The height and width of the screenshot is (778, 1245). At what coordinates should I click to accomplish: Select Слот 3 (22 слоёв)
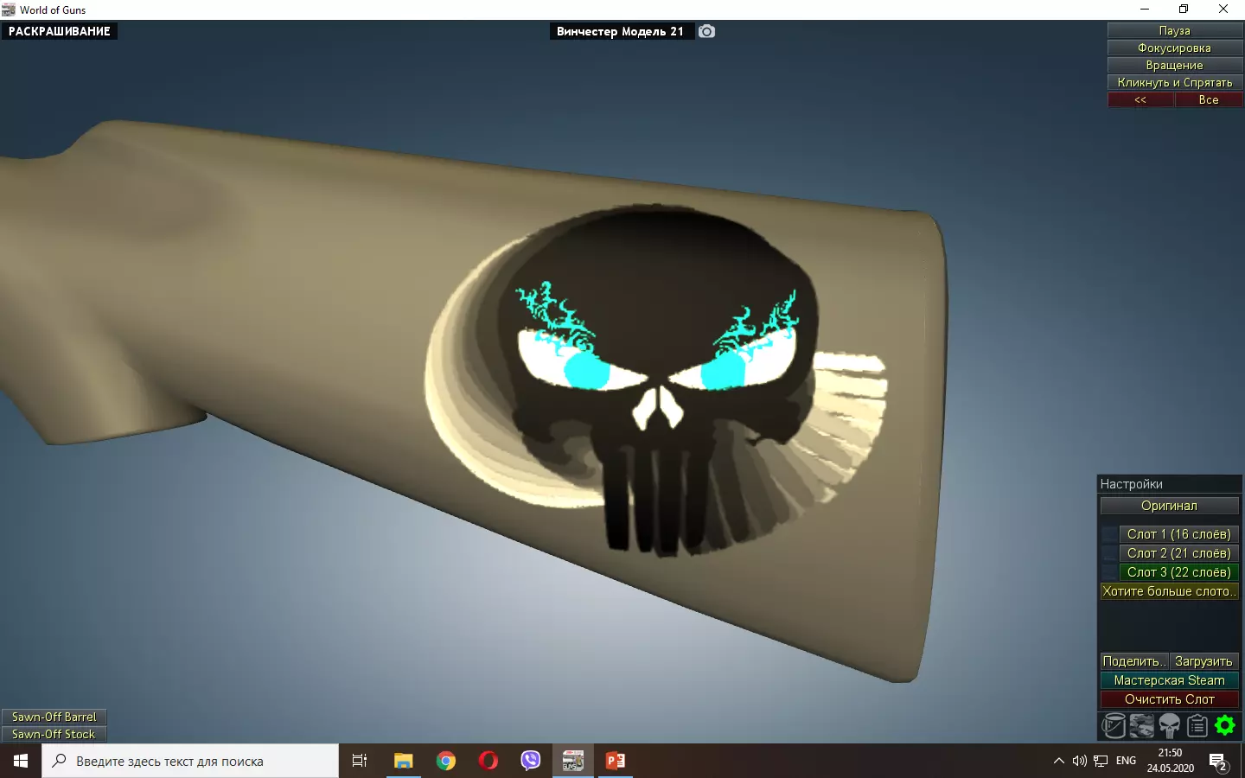point(1179,572)
